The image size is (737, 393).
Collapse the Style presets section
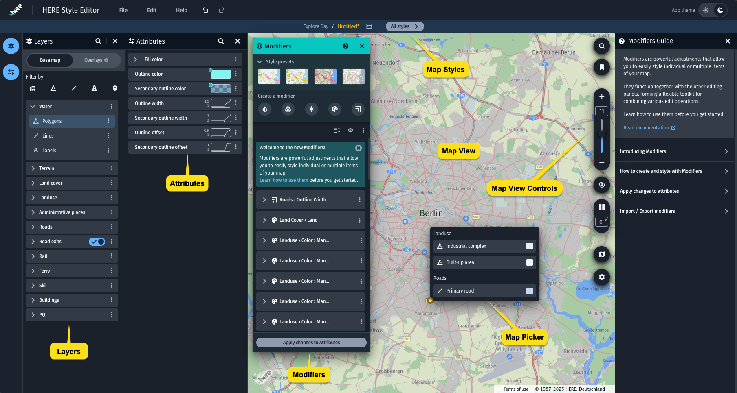click(x=260, y=61)
